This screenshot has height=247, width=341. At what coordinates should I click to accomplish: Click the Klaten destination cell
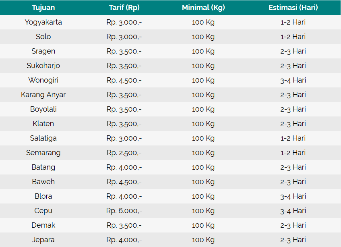coord(43,124)
